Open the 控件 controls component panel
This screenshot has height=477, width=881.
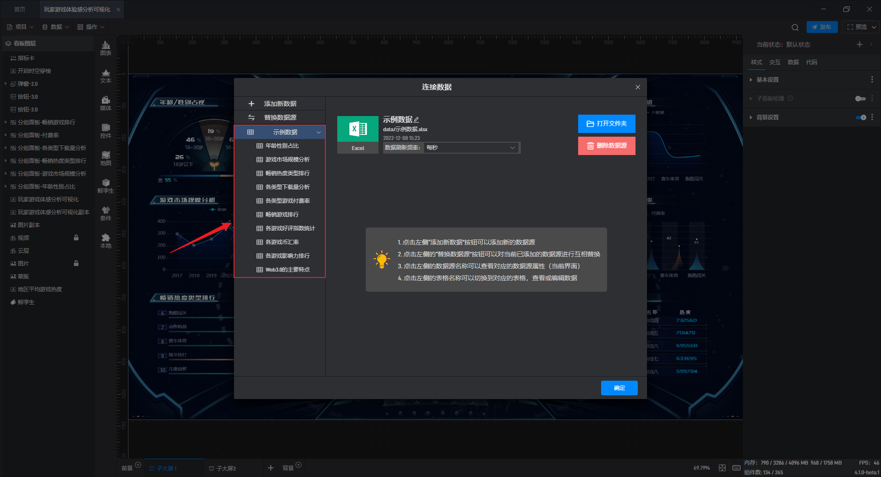coord(106,131)
